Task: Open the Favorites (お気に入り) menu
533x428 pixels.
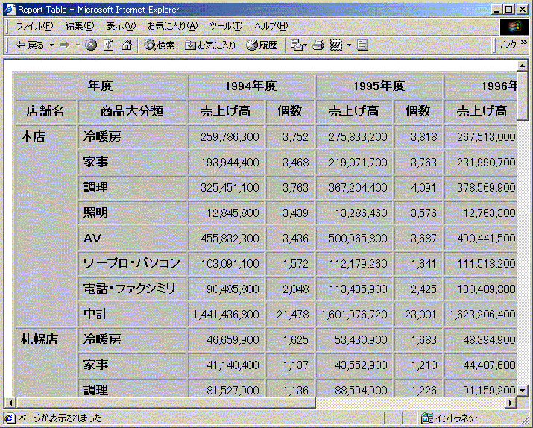Action: 172,26
